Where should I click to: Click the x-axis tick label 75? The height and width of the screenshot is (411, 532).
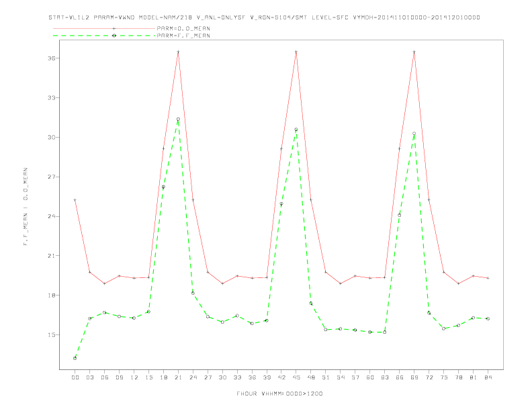click(x=444, y=377)
